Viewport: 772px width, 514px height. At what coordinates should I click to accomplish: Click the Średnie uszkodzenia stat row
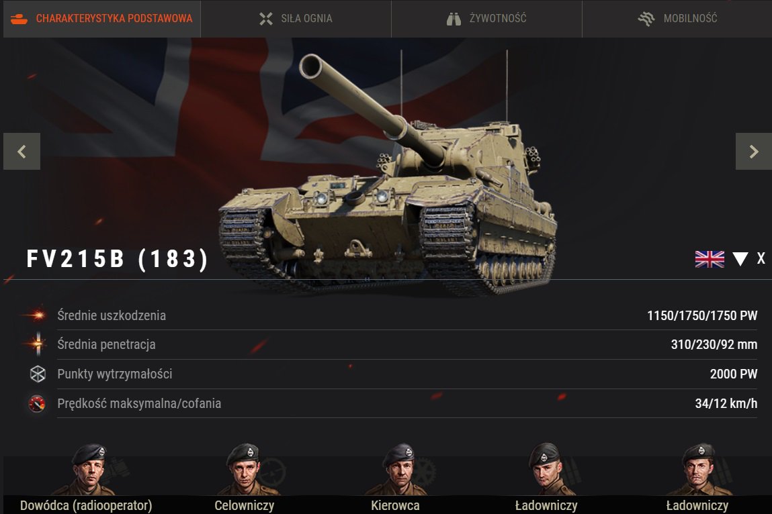[389, 315]
